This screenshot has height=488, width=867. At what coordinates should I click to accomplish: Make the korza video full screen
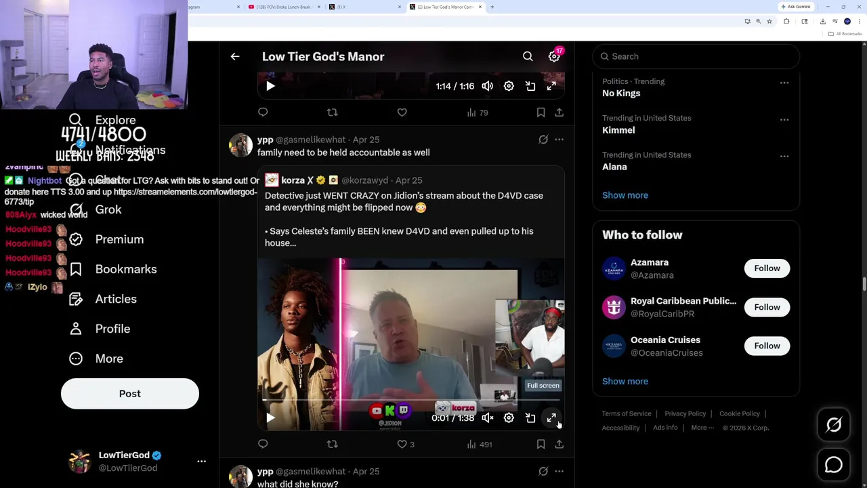[x=551, y=418]
